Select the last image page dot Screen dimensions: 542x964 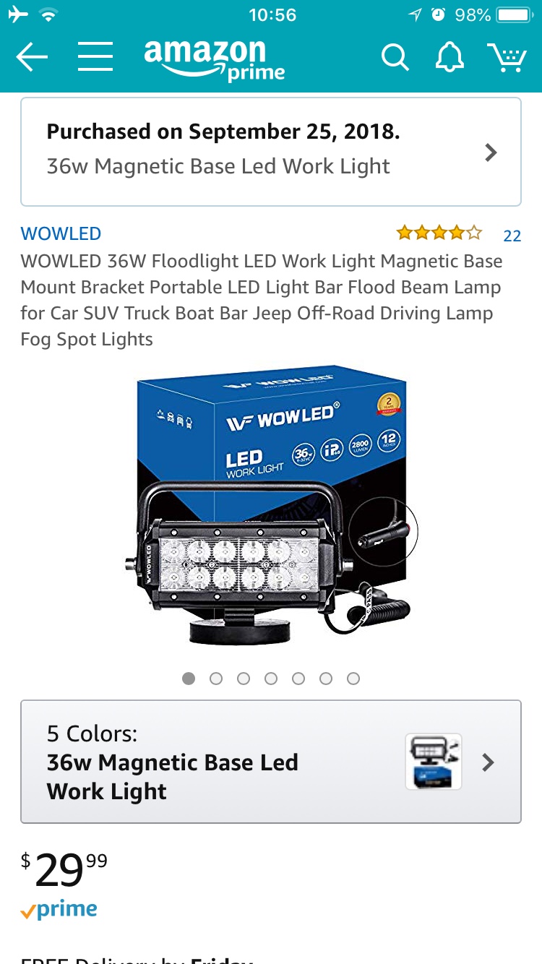click(353, 679)
